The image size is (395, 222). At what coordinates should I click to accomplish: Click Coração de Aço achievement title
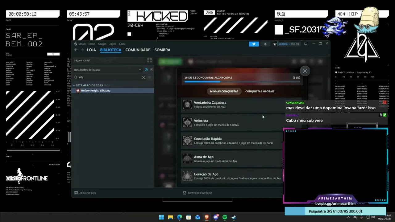point(206,174)
